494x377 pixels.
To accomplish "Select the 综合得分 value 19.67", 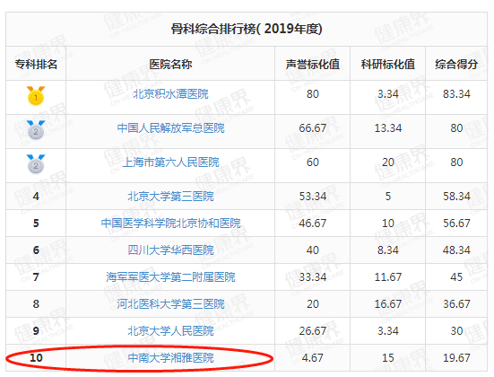I will (456, 358).
